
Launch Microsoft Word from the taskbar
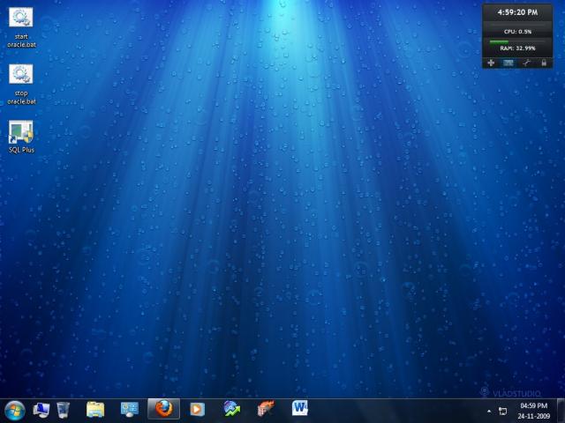pyautogui.click(x=300, y=408)
